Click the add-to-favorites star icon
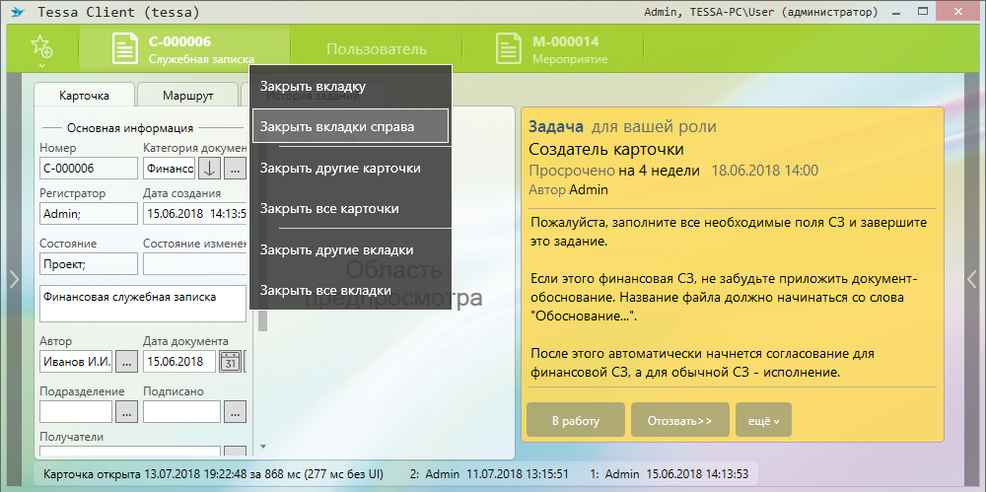Screen dimensions: 986x492 (x=41, y=47)
